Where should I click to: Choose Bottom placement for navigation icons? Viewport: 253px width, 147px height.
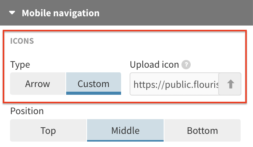[202, 130]
